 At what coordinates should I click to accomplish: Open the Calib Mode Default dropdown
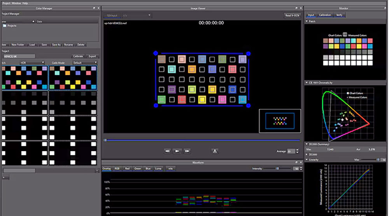tap(85, 63)
